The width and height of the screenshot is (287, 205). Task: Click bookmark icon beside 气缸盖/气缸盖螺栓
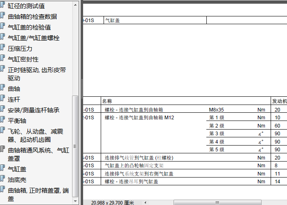click(2, 36)
